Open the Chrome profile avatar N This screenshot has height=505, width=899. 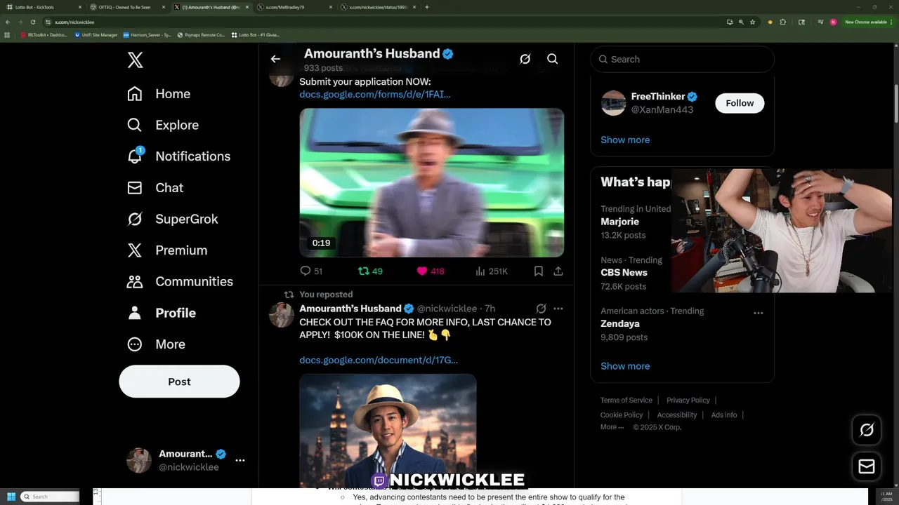(x=833, y=22)
